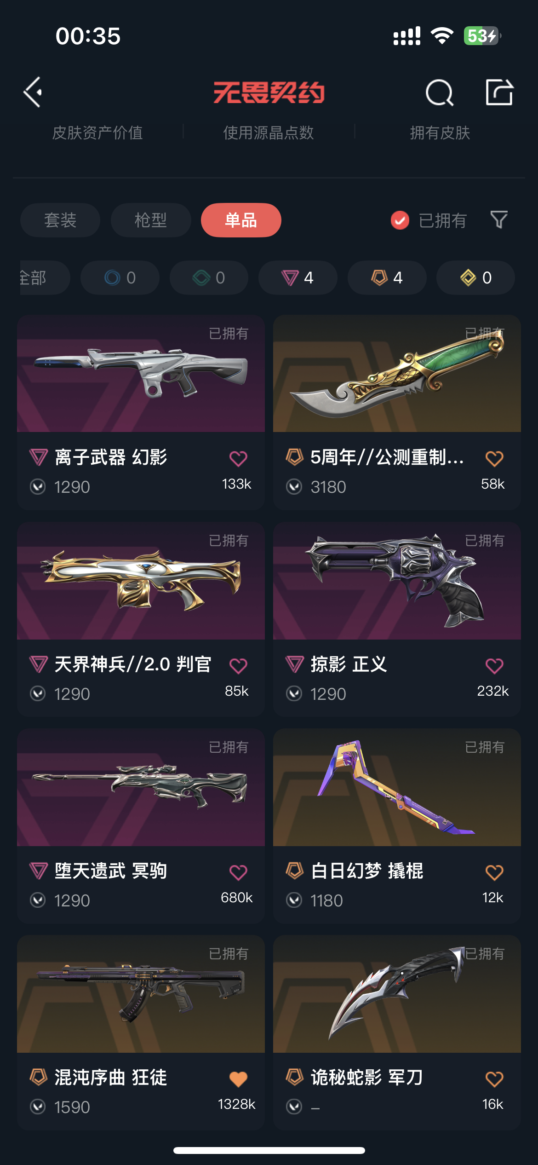
Task: Switch to the 枪型 tab
Action: (151, 220)
